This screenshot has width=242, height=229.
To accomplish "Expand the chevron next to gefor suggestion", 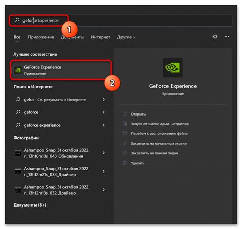I will 104,99.
